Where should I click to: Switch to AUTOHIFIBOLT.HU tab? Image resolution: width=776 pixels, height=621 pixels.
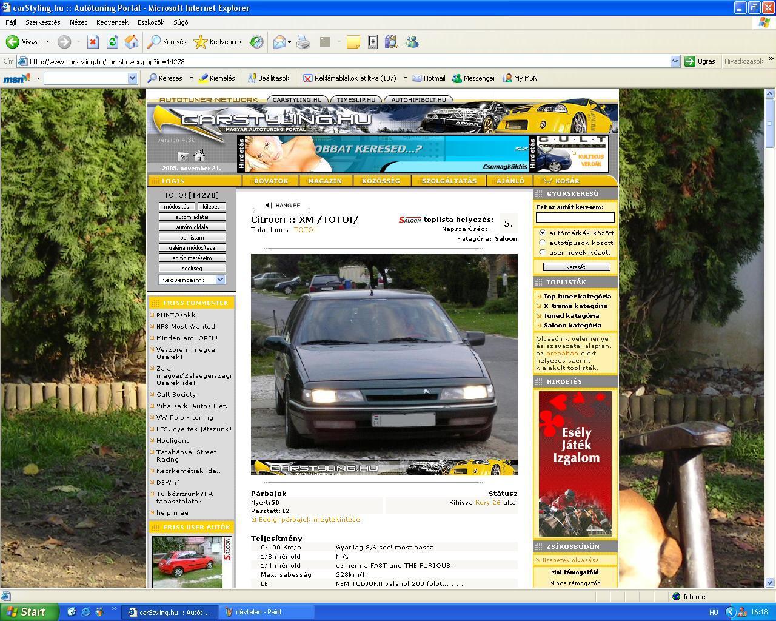(418, 99)
